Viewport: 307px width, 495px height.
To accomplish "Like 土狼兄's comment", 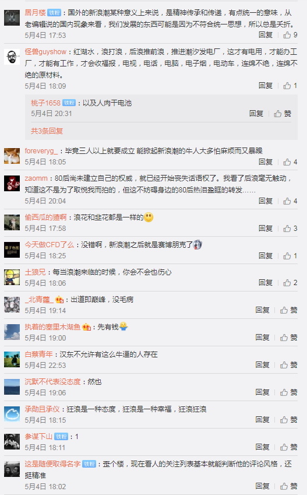I will [290, 283].
